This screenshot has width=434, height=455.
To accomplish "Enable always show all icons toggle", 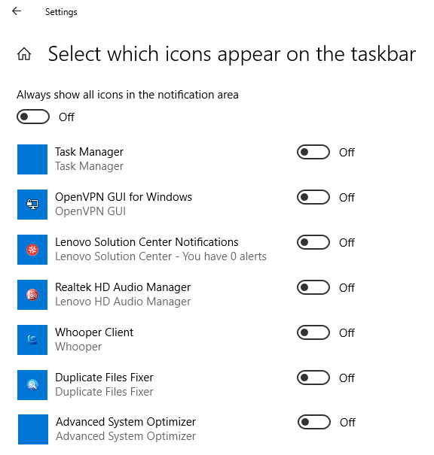I will pyautogui.click(x=33, y=117).
